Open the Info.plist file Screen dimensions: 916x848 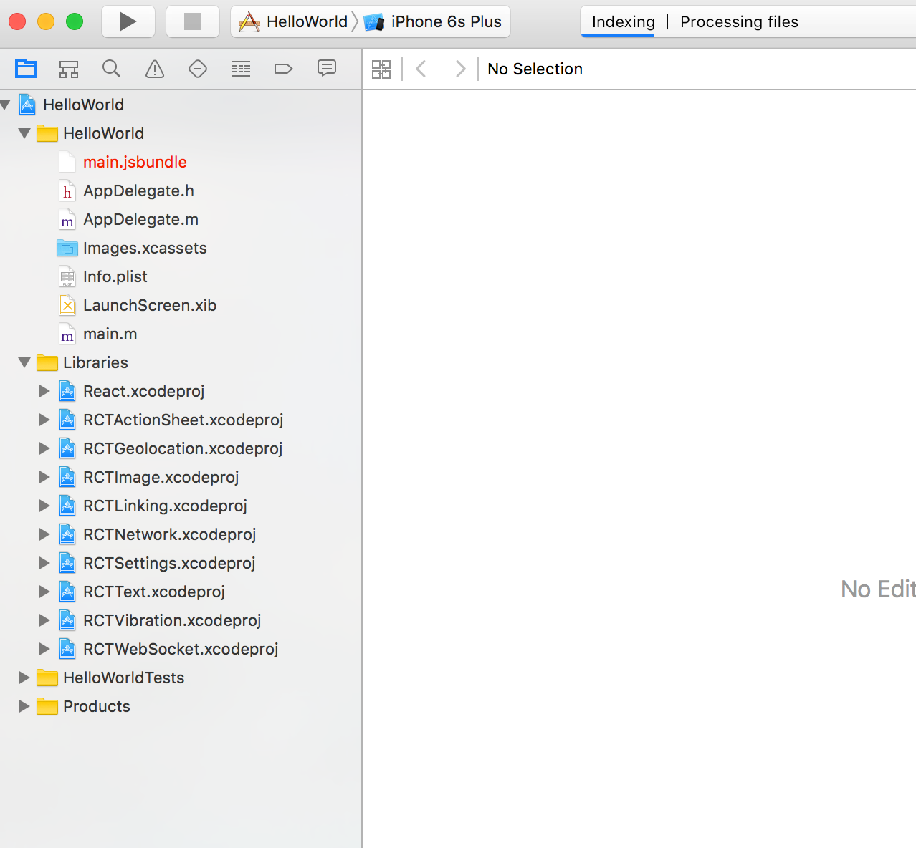(115, 277)
